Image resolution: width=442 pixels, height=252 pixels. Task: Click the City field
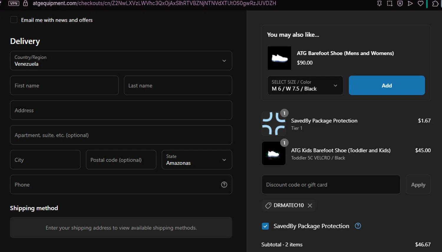pos(45,160)
